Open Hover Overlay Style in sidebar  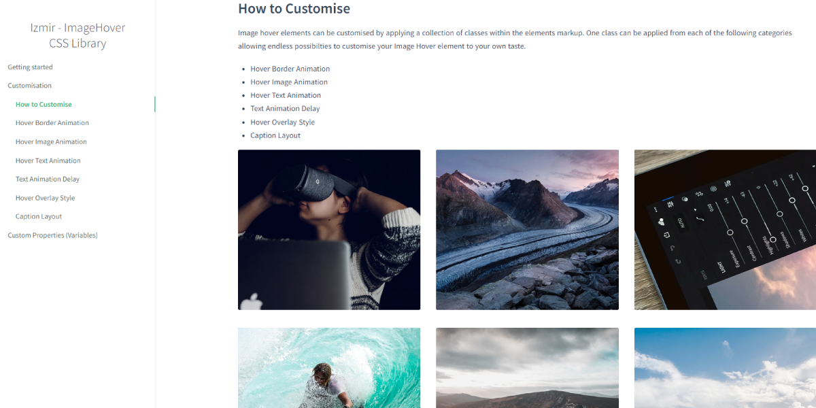tap(46, 199)
